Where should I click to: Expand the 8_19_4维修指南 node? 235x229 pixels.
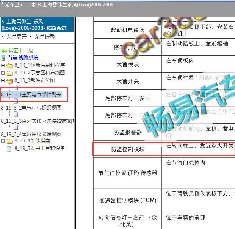3,141
